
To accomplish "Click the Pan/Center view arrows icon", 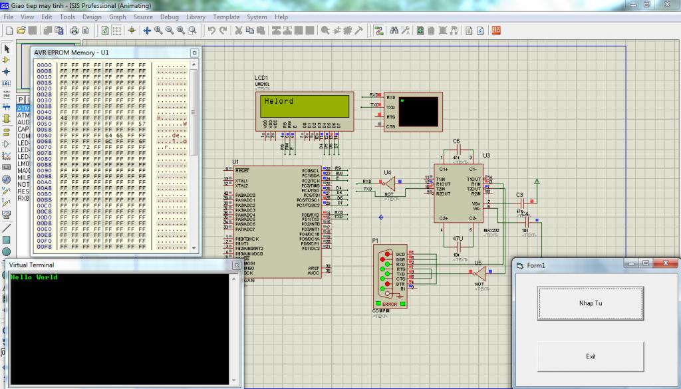I will 147,30.
